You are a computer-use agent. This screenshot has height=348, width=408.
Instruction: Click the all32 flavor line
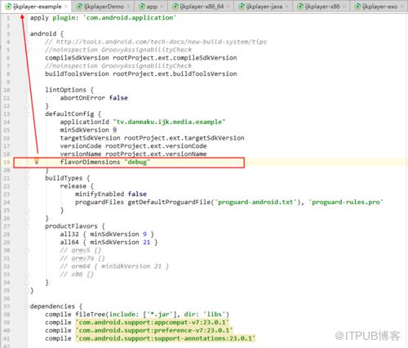coord(107,234)
